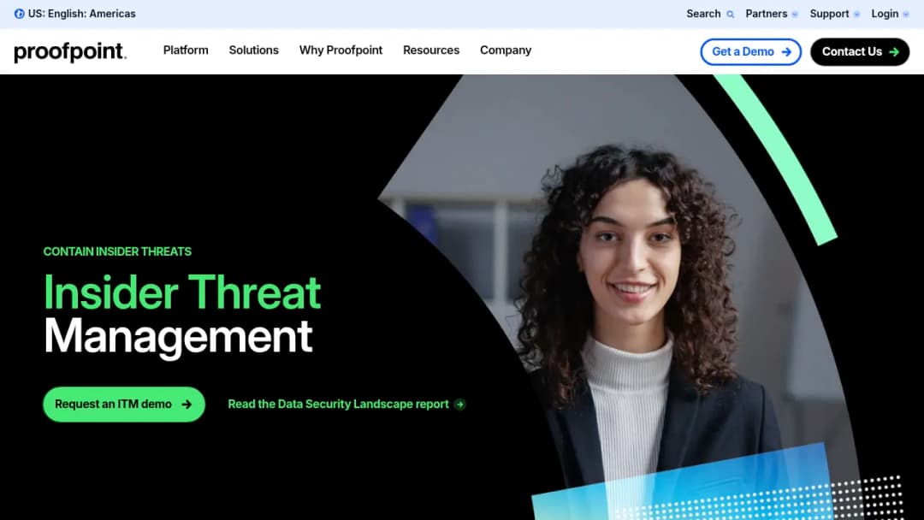Open the Solutions navigation menu
Viewport: 924px width, 520px height.
click(x=253, y=50)
